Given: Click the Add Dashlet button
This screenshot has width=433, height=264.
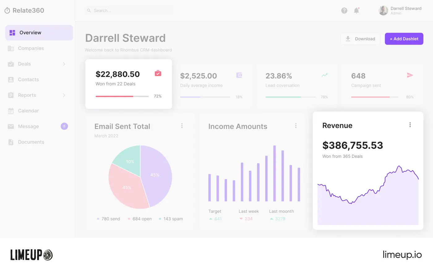Looking at the screenshot, I should 404,39.
